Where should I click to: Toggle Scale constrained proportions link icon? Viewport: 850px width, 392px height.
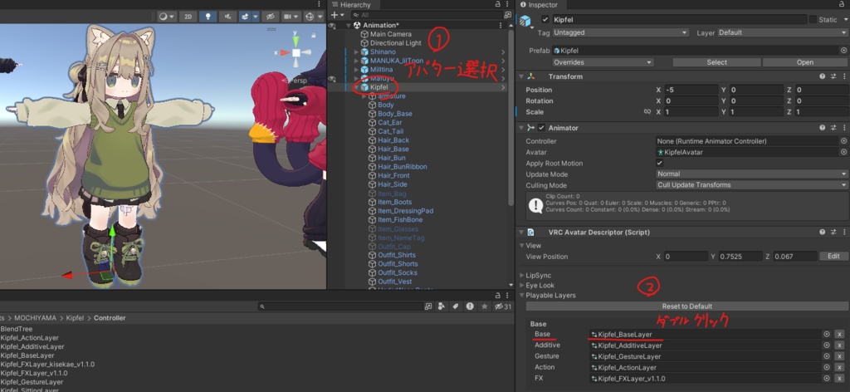pyautogui.click(x=647, y=111)
